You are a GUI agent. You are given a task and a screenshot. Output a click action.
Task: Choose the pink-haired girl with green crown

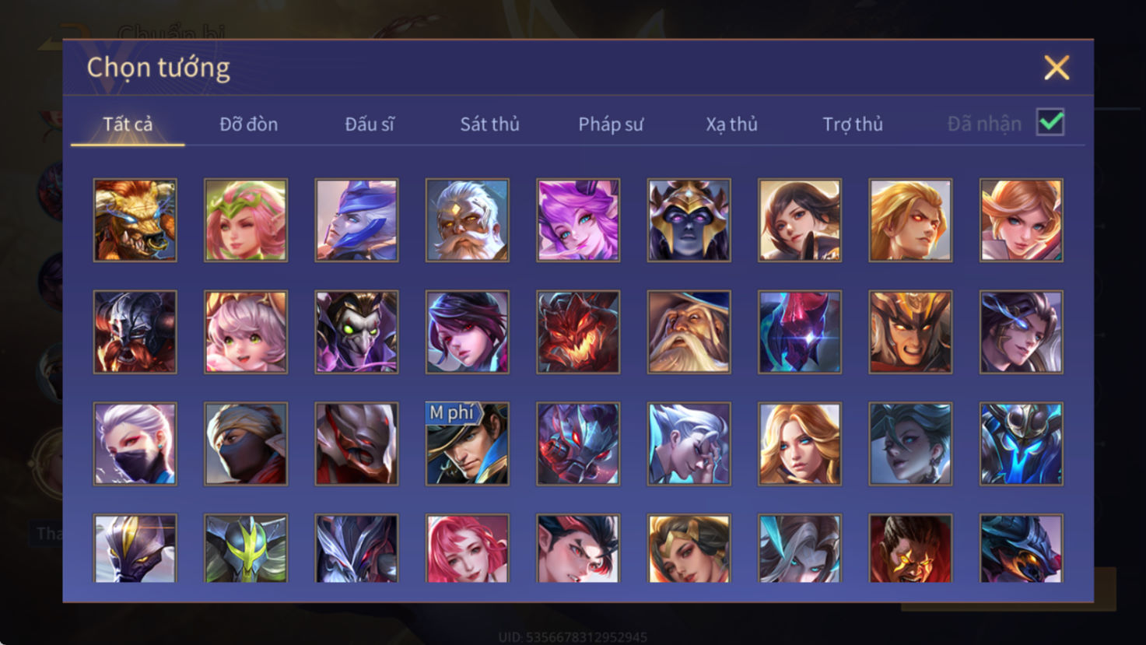coord(246,220)
